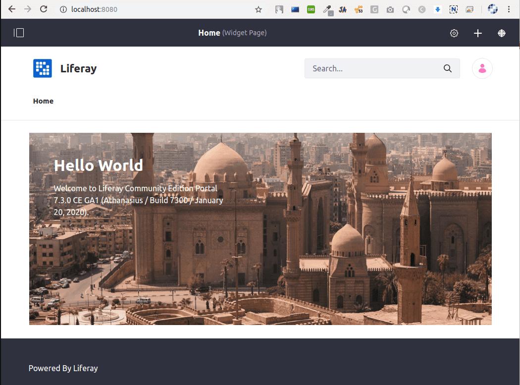Image resolution: width=520 pixels, height=385 pixels.
Task: Go forward to the next browser page
Action: (28, 9)
